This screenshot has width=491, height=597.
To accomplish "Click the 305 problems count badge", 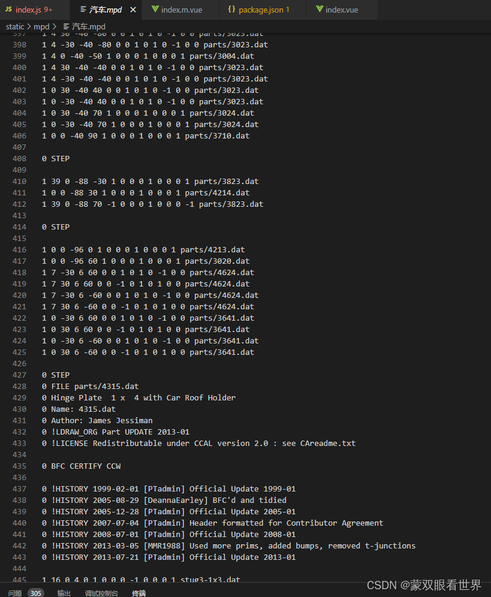I will (x=36, y=593).
